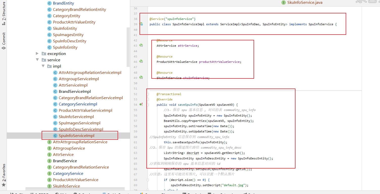Click the implements-method gutter icon on line 54
Image resolution: width=380 pixels, height=194 pixels.
click(141, 104)
